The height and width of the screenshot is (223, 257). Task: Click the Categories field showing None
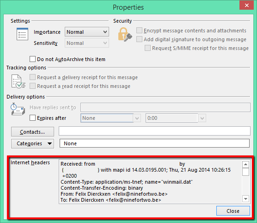(154, 143)
